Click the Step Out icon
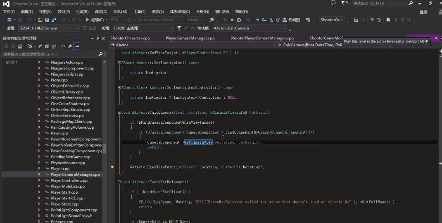 (278, 20)
